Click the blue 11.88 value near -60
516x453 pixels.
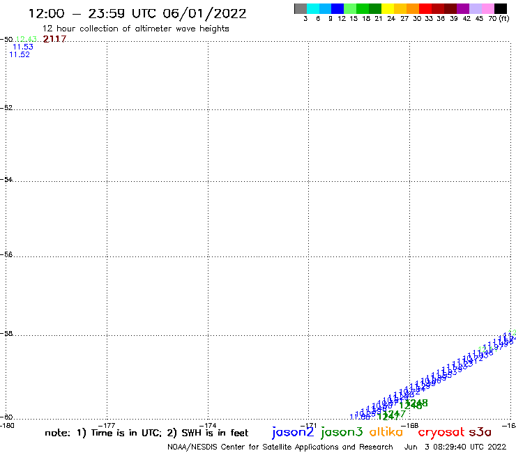coord(360,417)
